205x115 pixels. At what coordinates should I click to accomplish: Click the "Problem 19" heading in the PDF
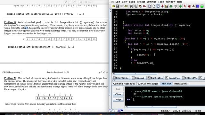point(10,22)
